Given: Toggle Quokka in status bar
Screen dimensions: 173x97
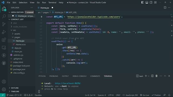Looking at the screenshot, I should (x=38, y=95).
